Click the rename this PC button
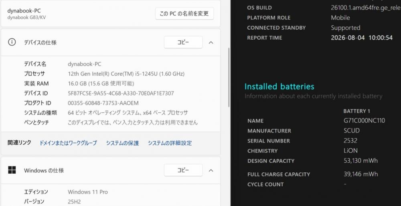This screenshot has height=206, width=401. [184, 14]
